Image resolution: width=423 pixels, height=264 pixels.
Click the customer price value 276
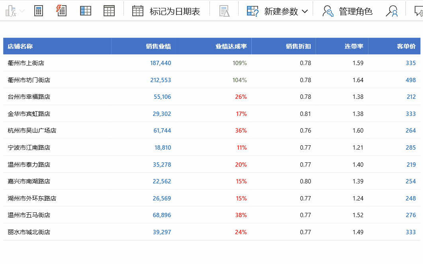pyautogui.click(x=411, y=215)
